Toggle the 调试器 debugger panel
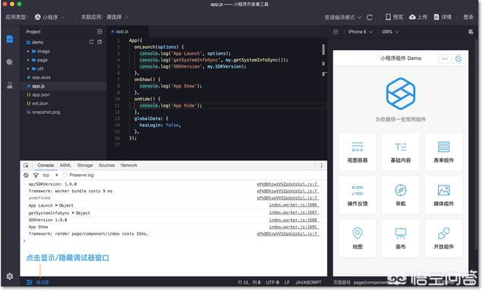 pos(37,283)
